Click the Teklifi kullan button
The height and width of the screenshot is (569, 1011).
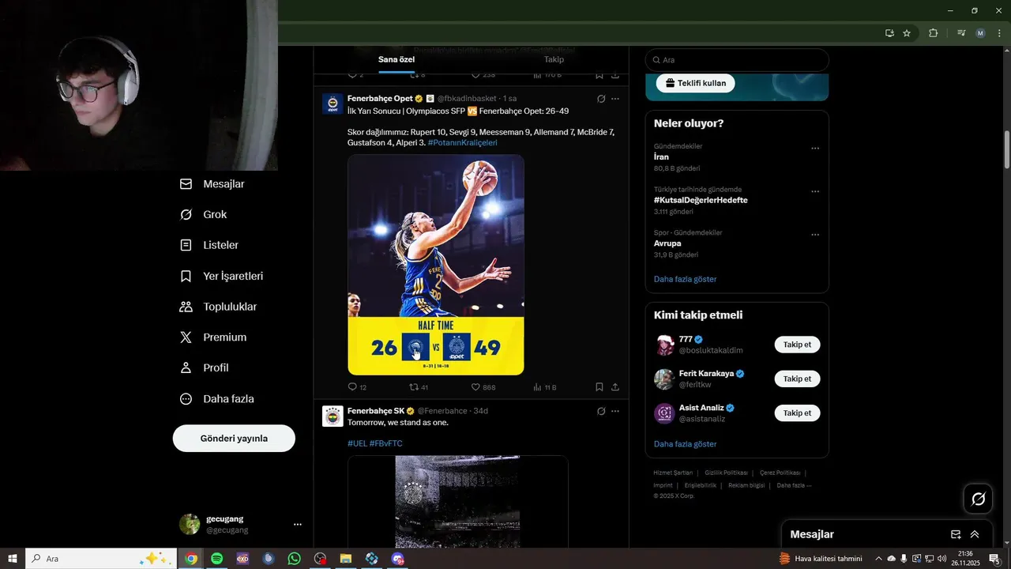(696, 83)
